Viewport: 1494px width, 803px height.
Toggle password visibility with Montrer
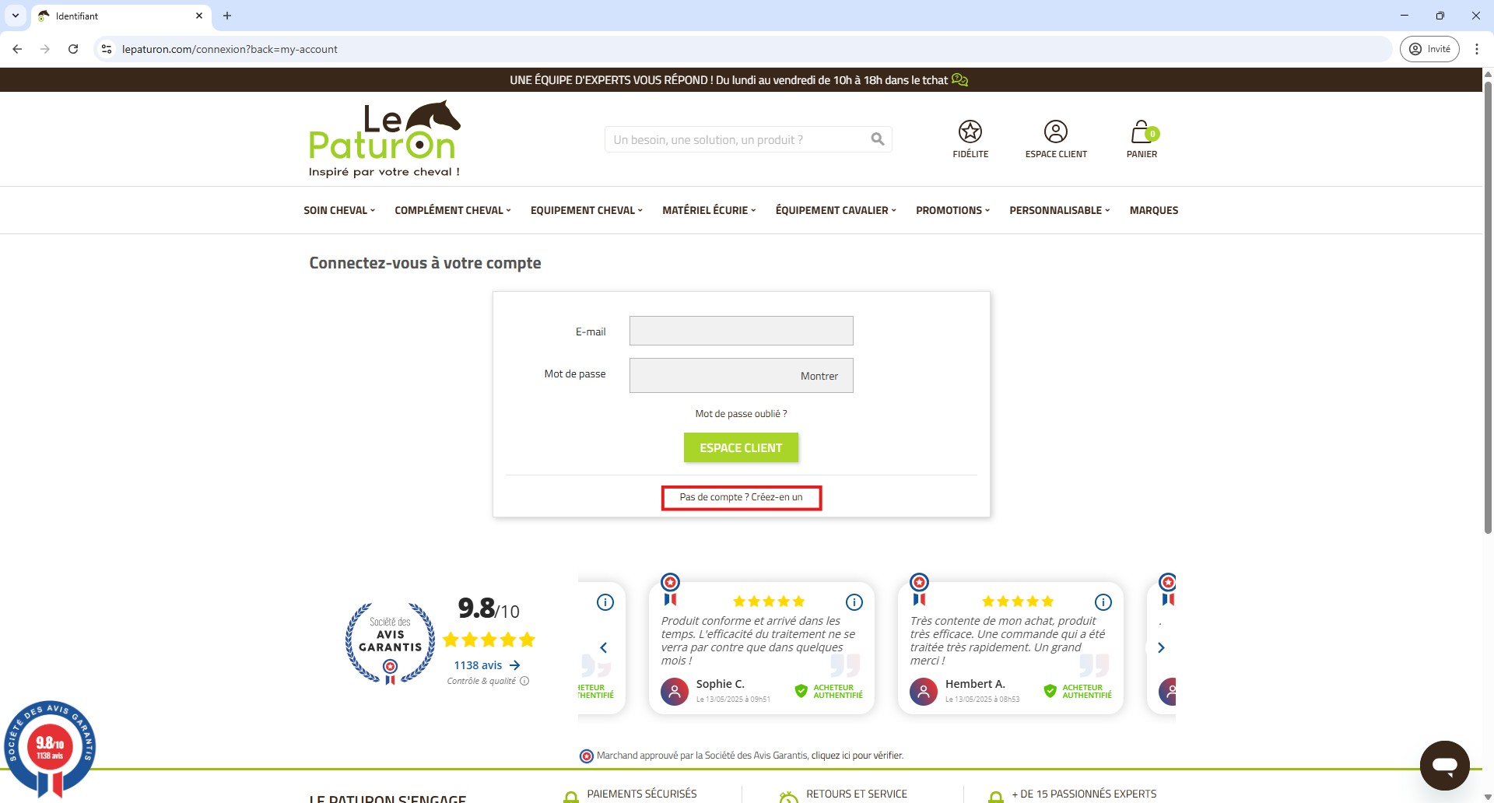[x=819, y=376]
